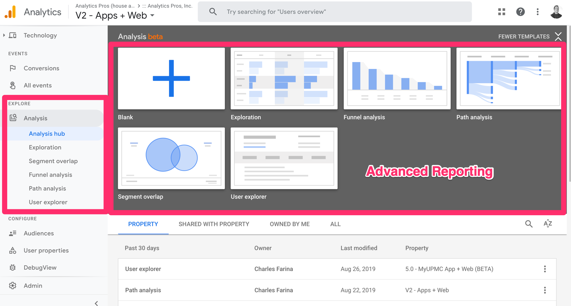Screen dimensions: 571x306
Task: Click the 5.0 - MyUPMC App + Web cell
Action: [449, 269]
